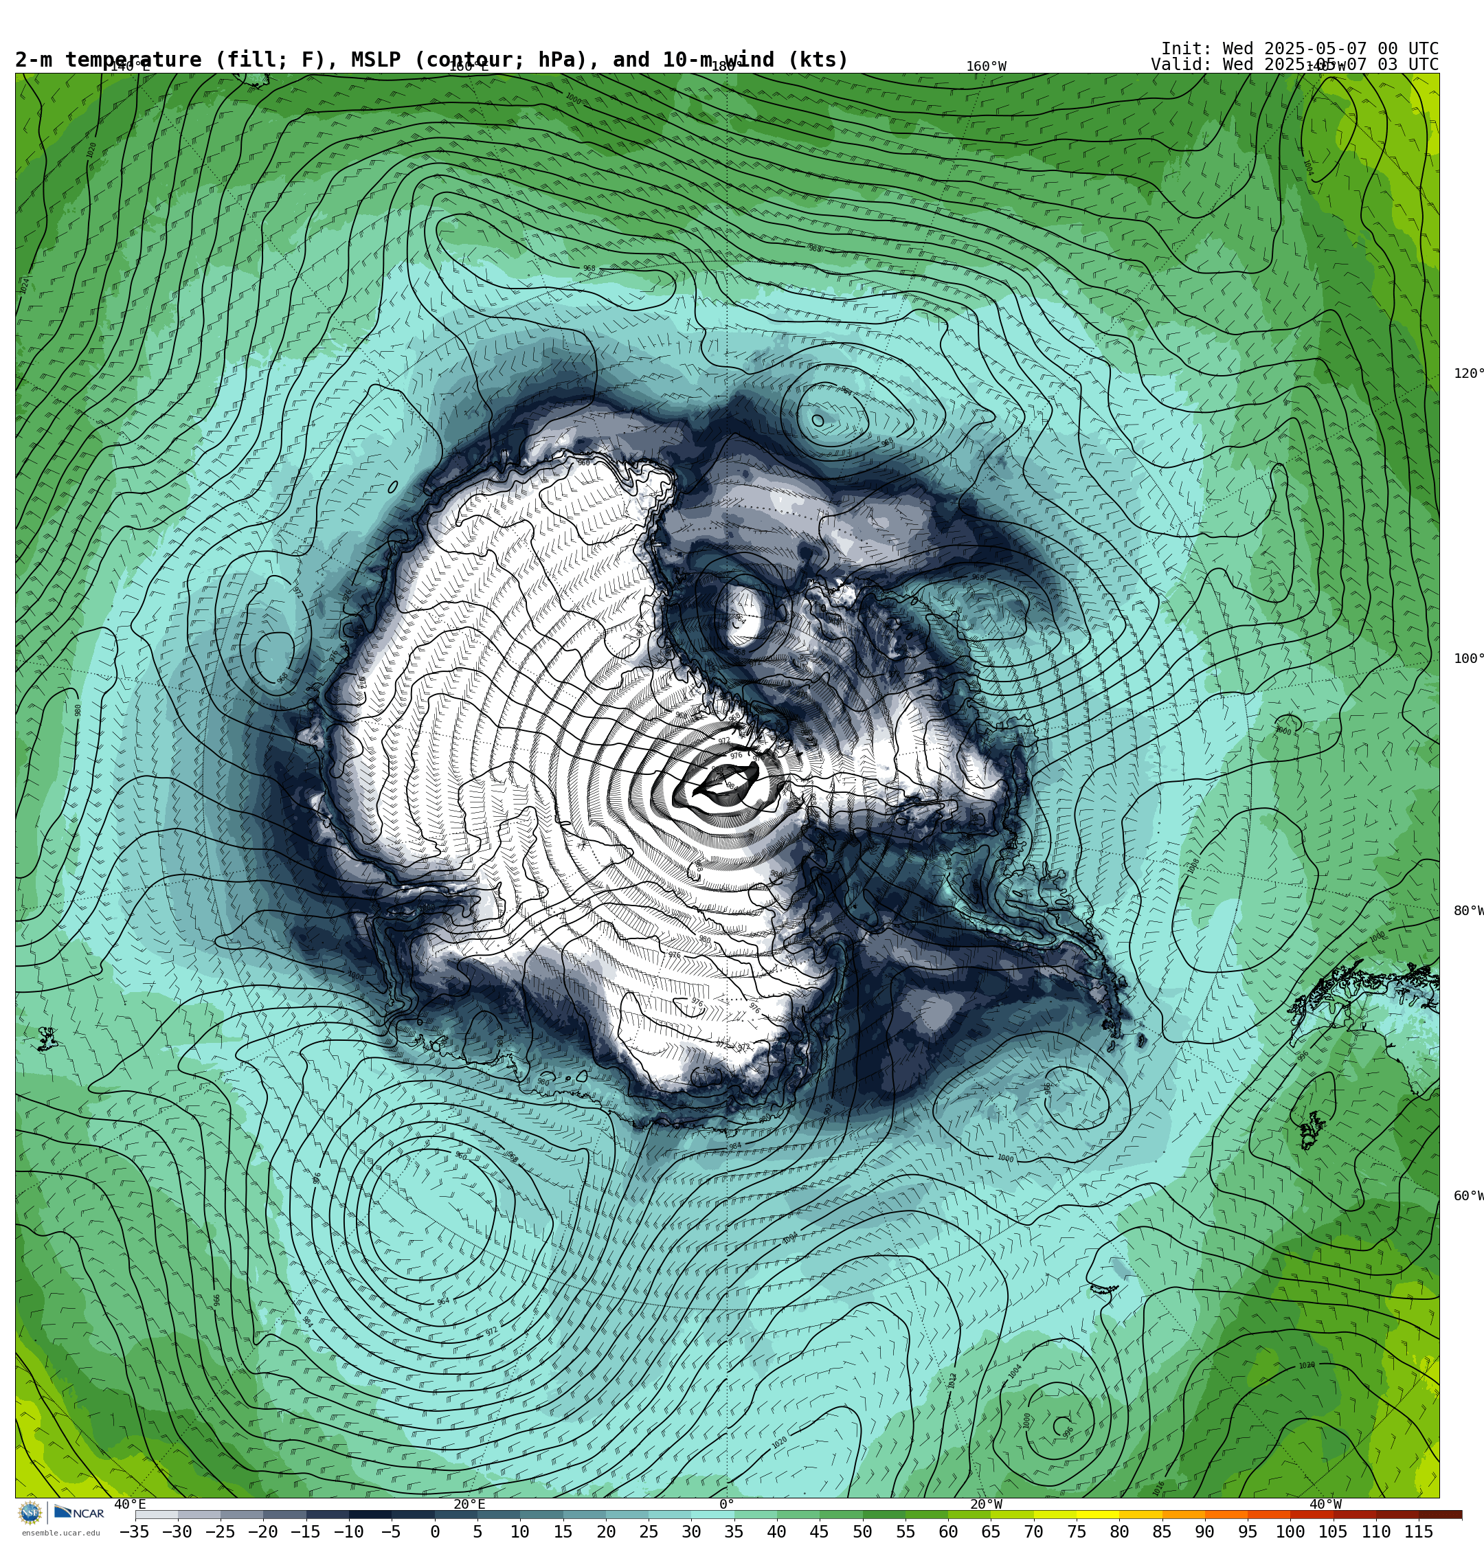This screenshot has height=1541, width=1484.
Task: Click the 20°E longitude label at bottom
Action: [x=469, y=1504]
